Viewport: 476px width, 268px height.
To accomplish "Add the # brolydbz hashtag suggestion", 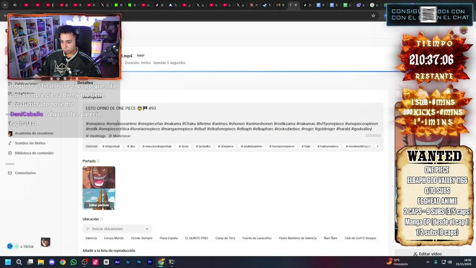I will (x=203, y=146).
